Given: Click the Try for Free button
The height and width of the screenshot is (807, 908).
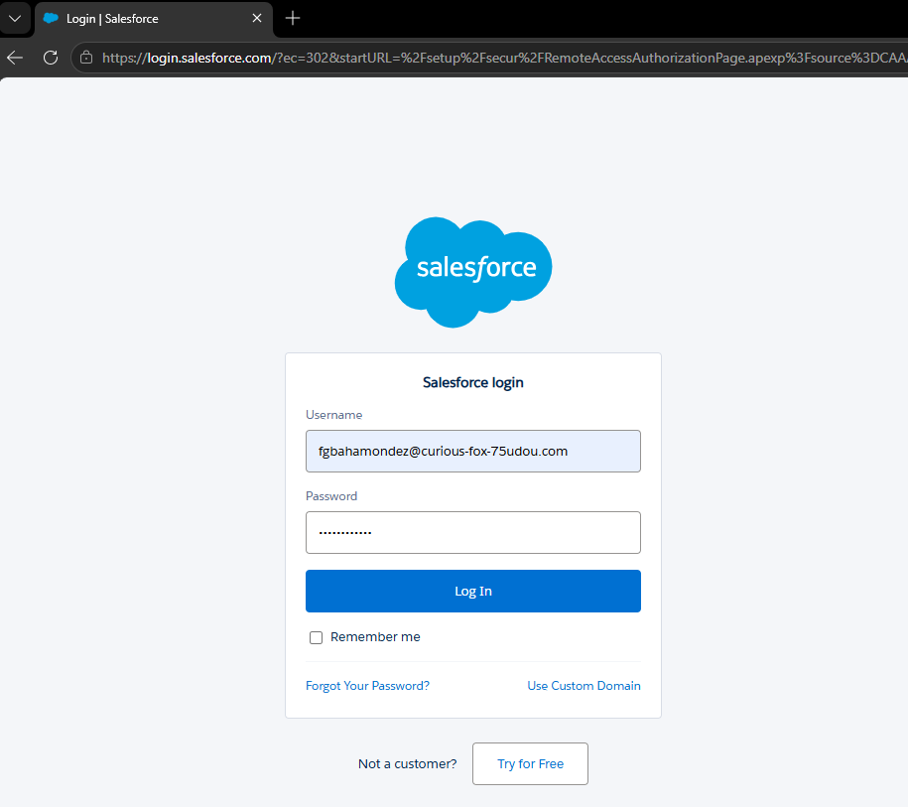Looking at the screenshot, I should (530, 764).
